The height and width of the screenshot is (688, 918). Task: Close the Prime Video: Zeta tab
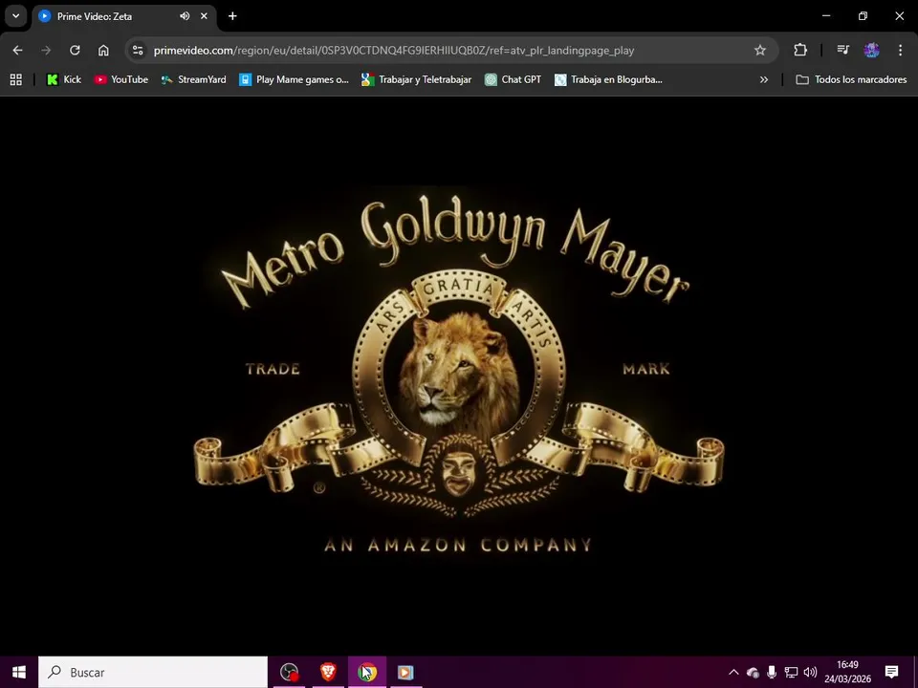(x=204, y=16)
